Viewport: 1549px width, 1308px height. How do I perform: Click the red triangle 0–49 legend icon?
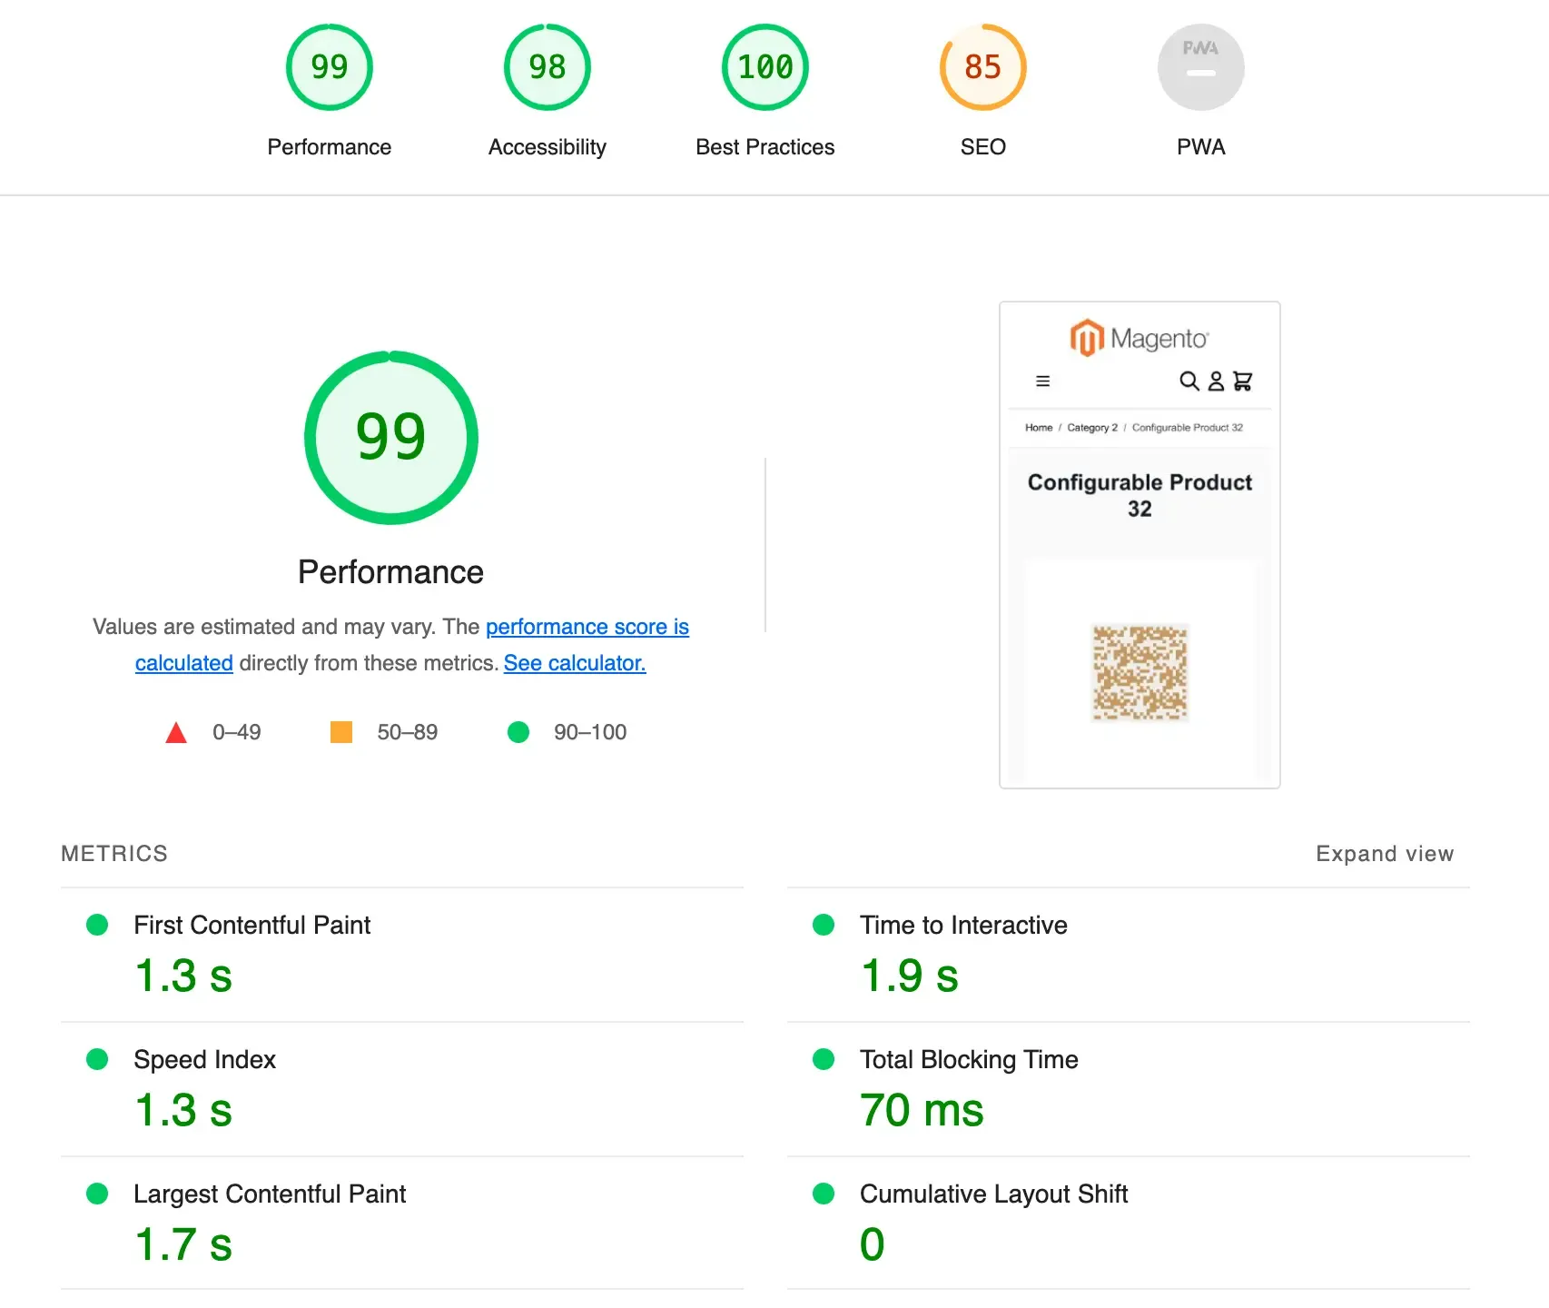coord(176,732)
